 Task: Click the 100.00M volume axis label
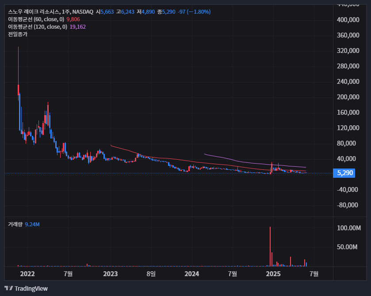click(x=349, y=228)
